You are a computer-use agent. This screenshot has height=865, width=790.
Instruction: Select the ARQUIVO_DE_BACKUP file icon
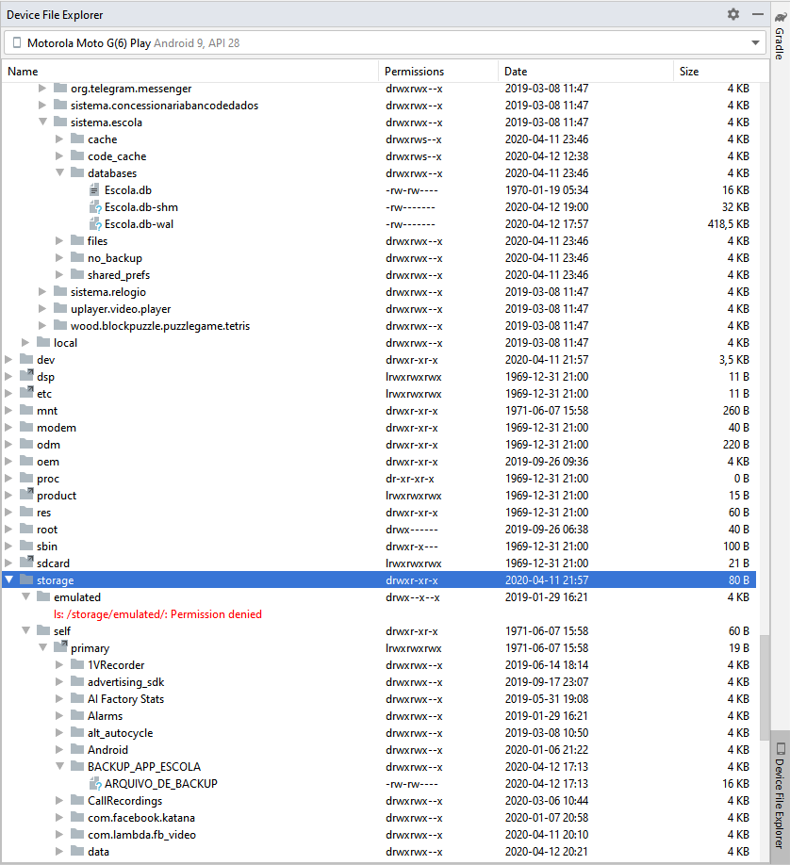tap(95, 783)
